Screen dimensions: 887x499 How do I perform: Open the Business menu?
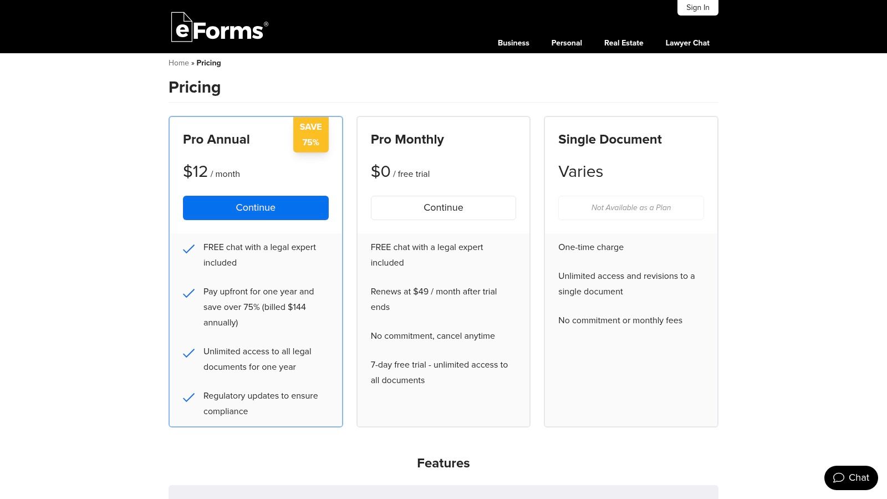click(513, 43)
